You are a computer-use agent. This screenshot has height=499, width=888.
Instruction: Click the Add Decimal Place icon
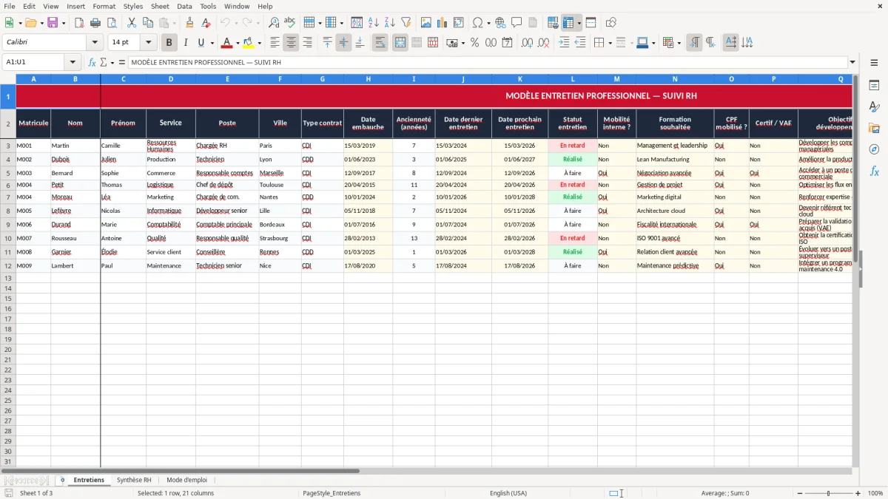527,43
